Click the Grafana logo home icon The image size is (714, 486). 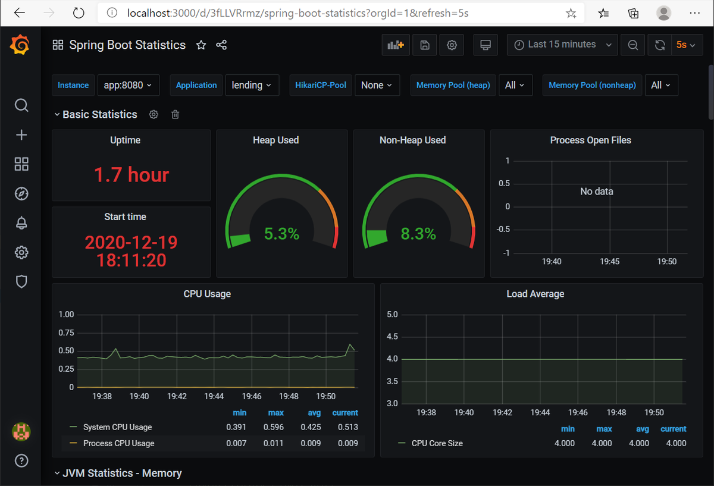21,45
